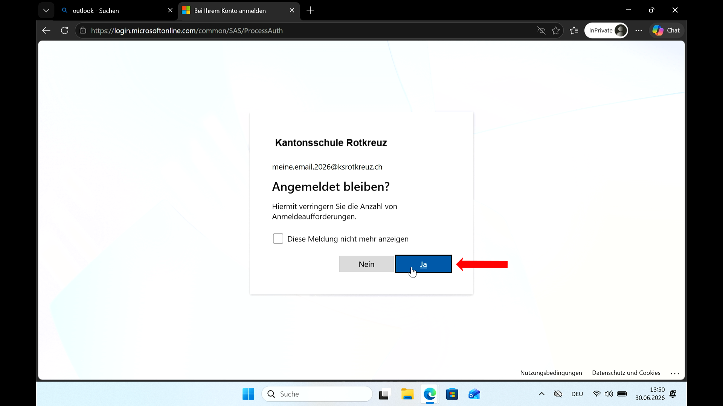Open Outlook from the taskbar

click(474, 394)
